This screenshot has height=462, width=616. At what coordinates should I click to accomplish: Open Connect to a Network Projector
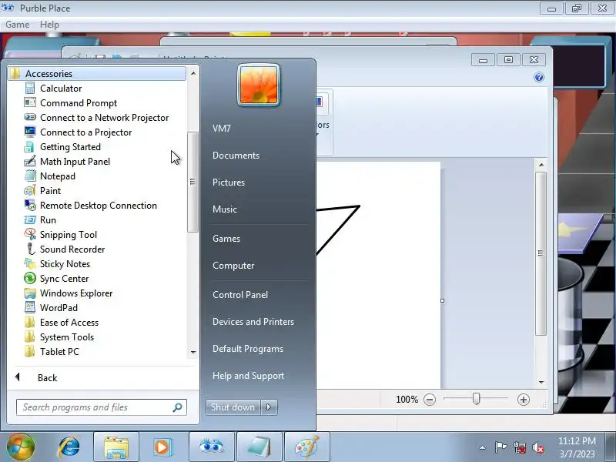104,118
